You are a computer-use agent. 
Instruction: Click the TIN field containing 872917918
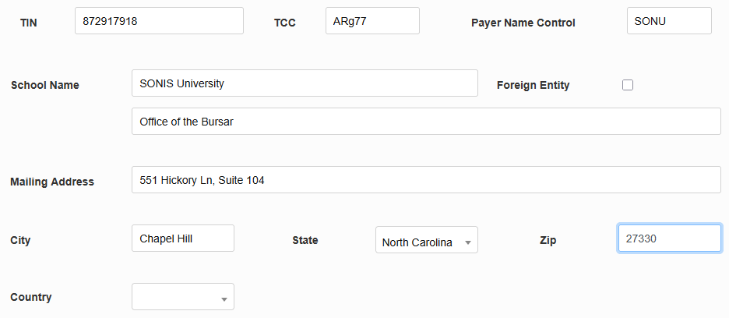[159, 21]
